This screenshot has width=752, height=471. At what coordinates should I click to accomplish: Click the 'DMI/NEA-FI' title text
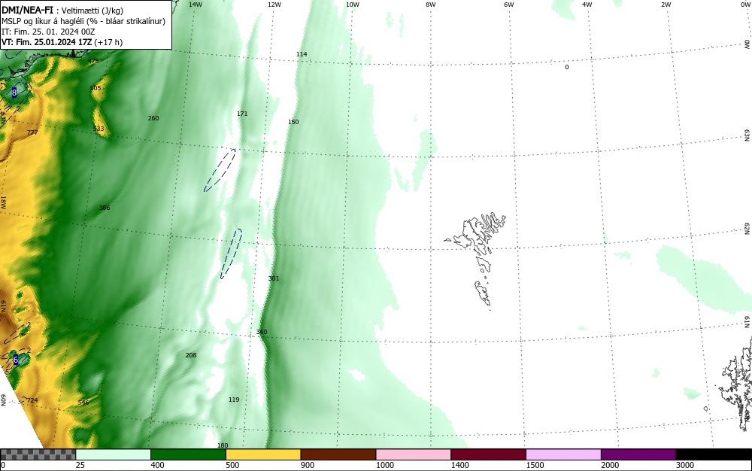(x=27, y=10)
